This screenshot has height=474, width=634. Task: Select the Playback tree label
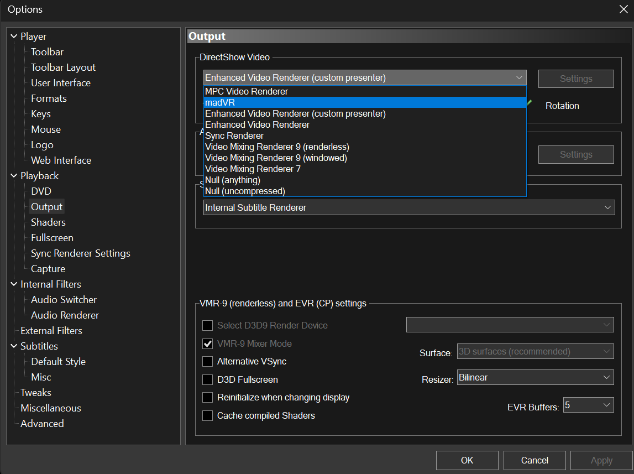pyautogui.click(x=39, y=175)
